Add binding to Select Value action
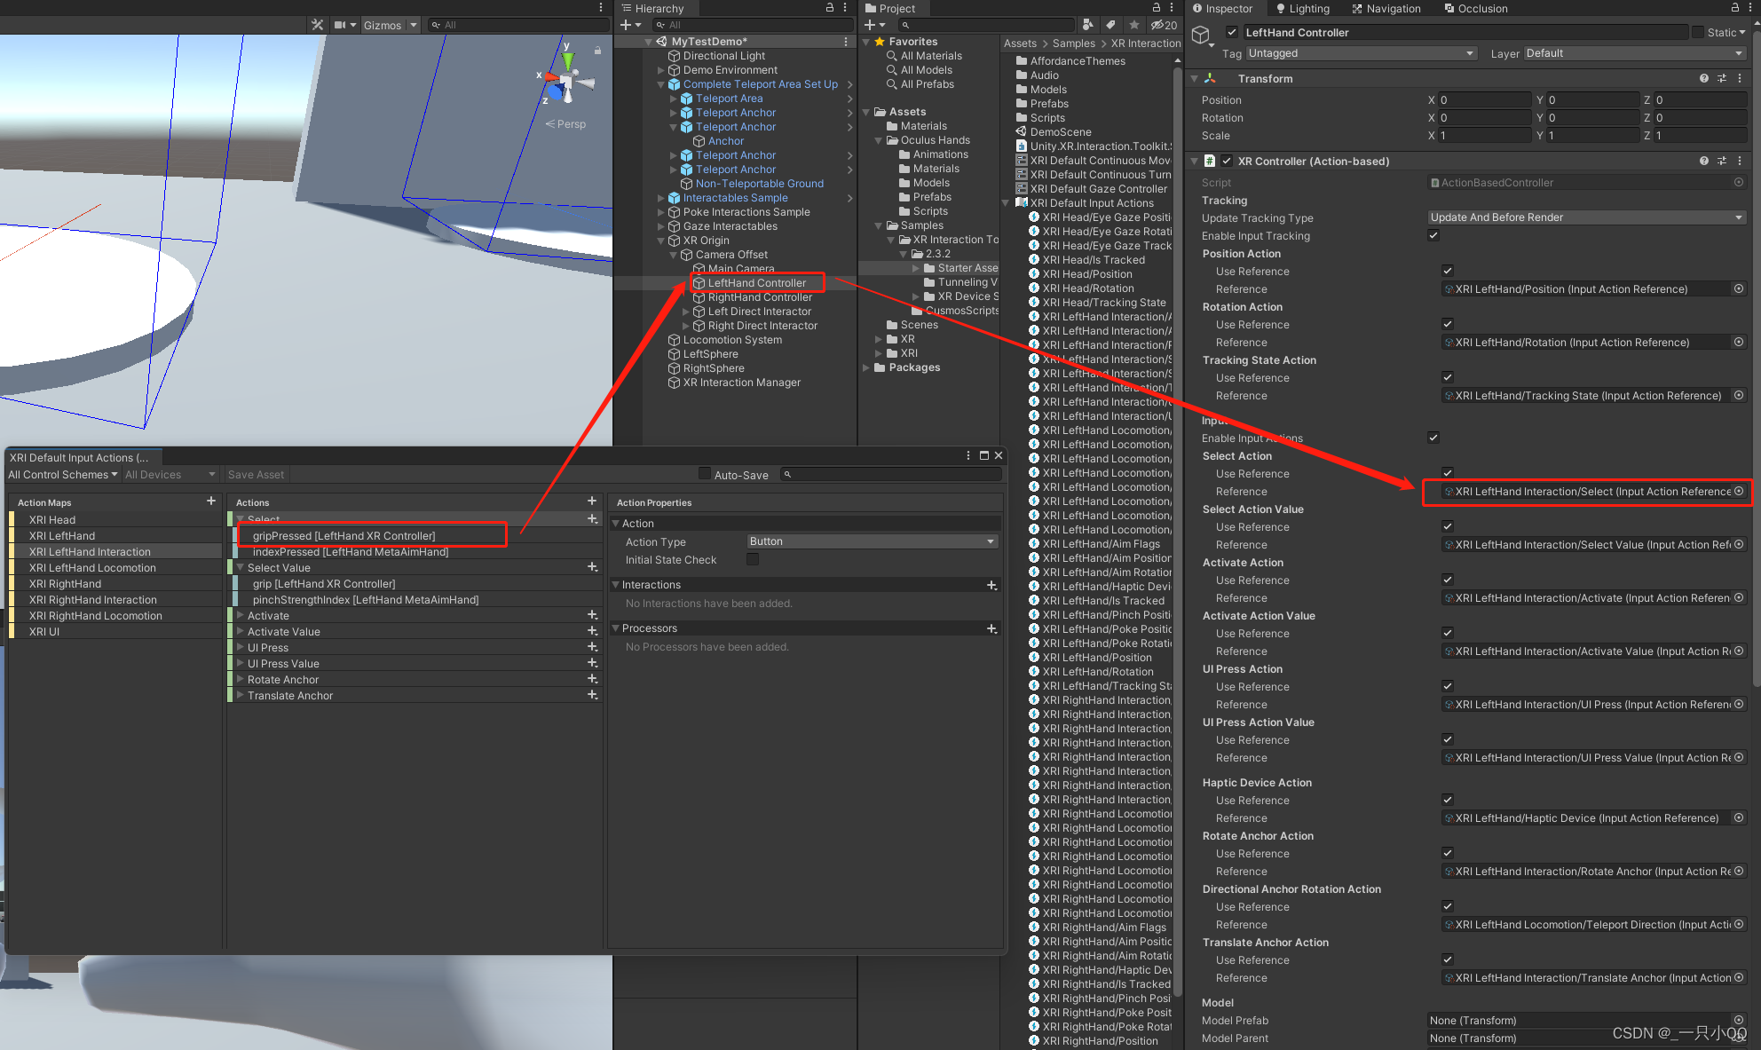The image size is (1761, 1050). (592, 567)
